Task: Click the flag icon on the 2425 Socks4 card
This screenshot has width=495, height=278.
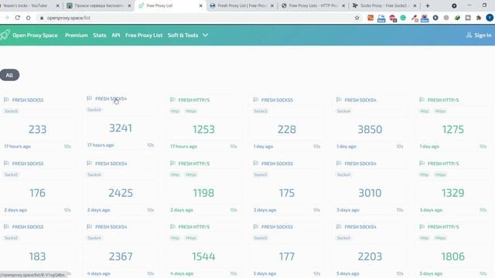Action: point(90,163)
